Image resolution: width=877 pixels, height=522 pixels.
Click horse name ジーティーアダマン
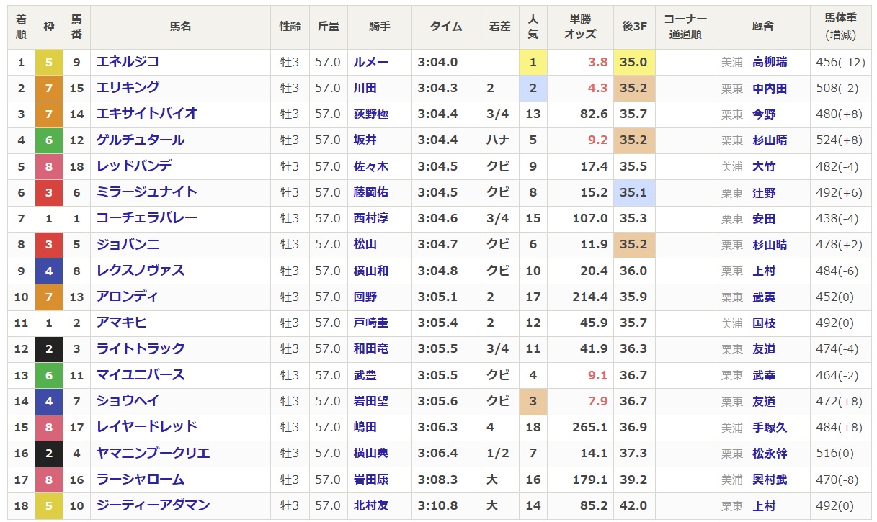(153, 505)
